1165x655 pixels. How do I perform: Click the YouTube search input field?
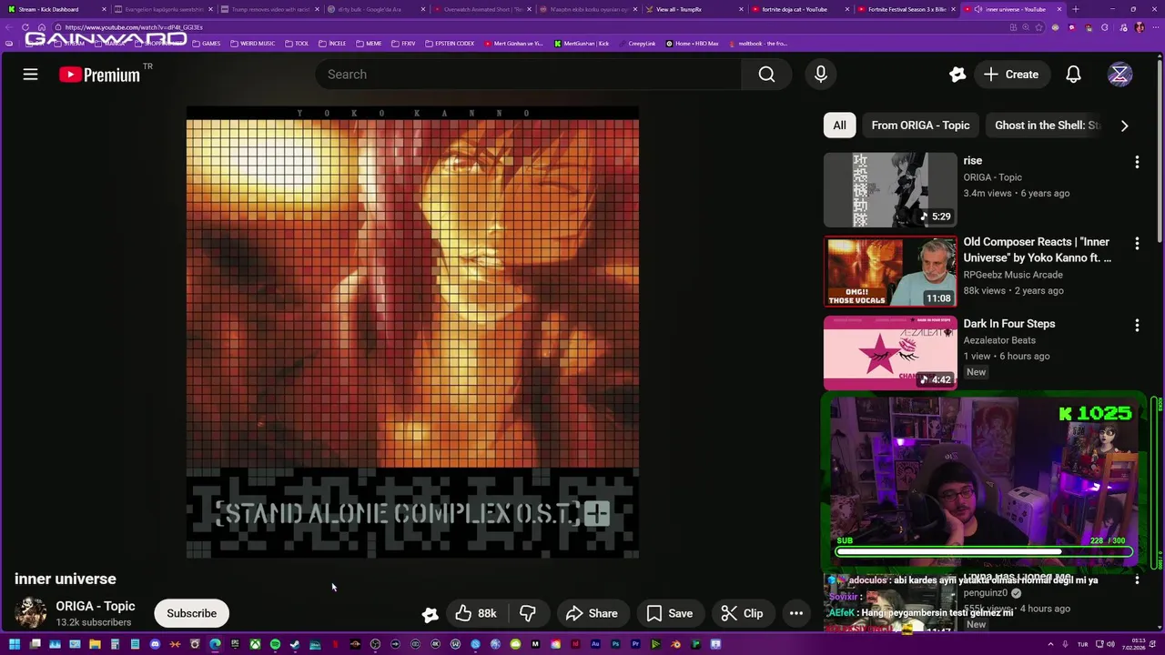529,75
